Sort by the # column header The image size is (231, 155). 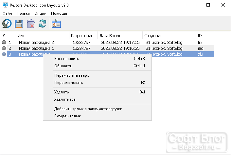coord(8,35)
